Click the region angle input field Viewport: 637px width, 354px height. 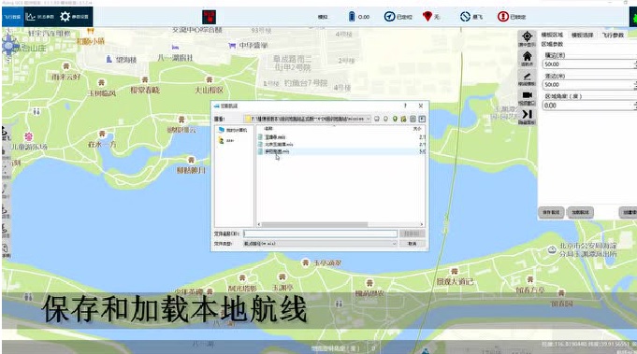(587, 106)
